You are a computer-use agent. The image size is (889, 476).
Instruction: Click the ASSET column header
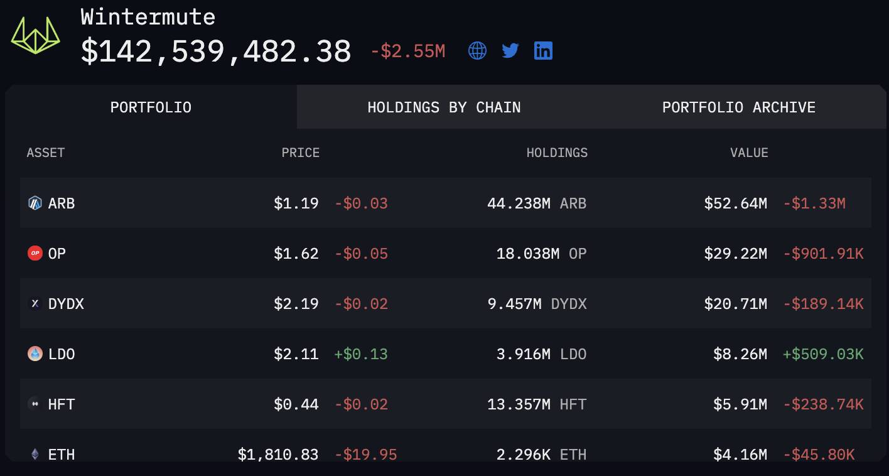click(46, 153)
